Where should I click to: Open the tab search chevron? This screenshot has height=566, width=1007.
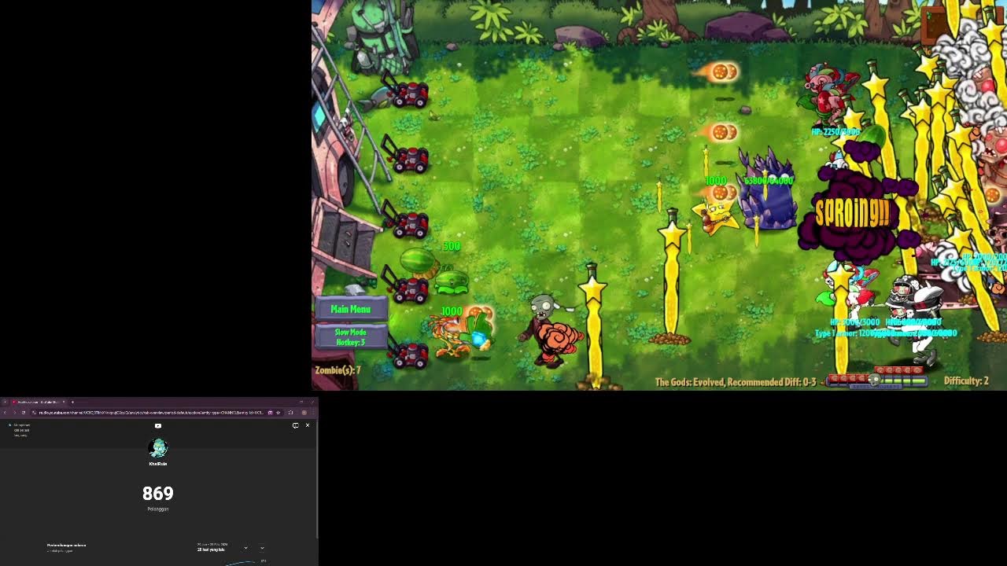pyautogui.click(x=5, y=402)
